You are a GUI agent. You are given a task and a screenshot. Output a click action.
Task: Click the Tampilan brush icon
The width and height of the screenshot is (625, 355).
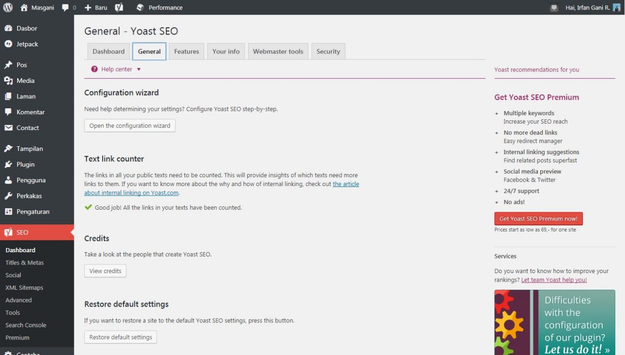pos(8,149)
